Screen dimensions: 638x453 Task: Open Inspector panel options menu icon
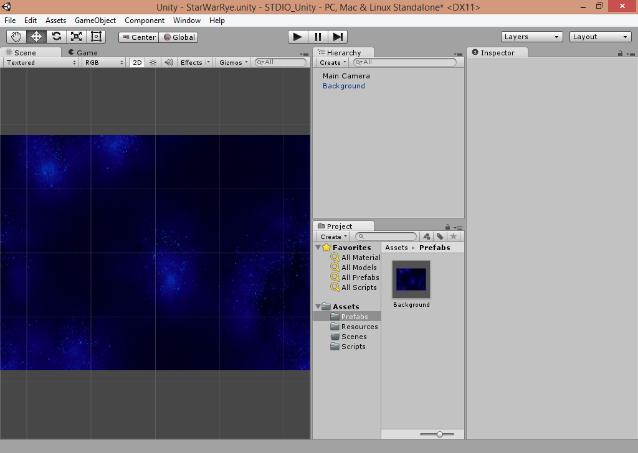631,54
